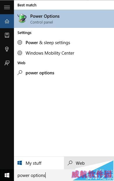Click gear icon beside Power & sleep settings
The height and width of the screenshot is (181, 114).
(x=20, y=42)
